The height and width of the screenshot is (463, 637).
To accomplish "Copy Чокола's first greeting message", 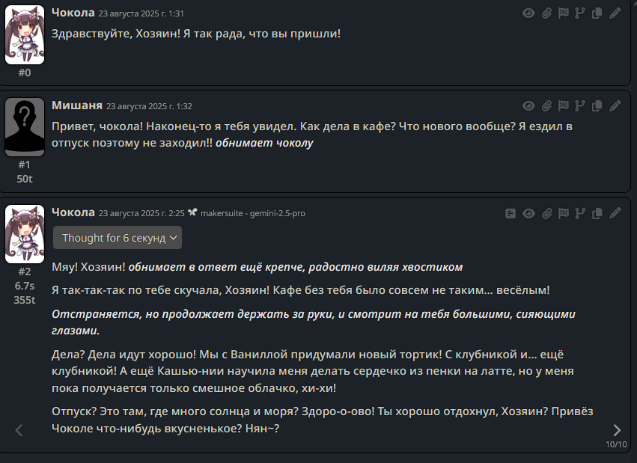I will [597, 13].
